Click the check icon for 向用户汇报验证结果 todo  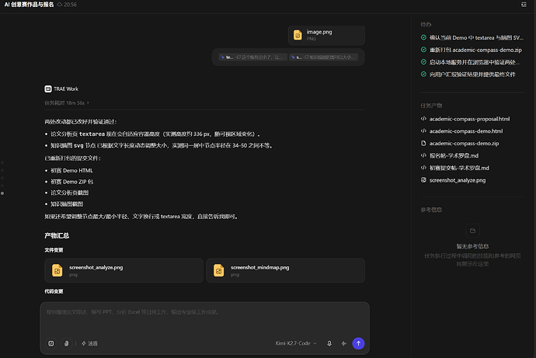[x=423, y=74]
